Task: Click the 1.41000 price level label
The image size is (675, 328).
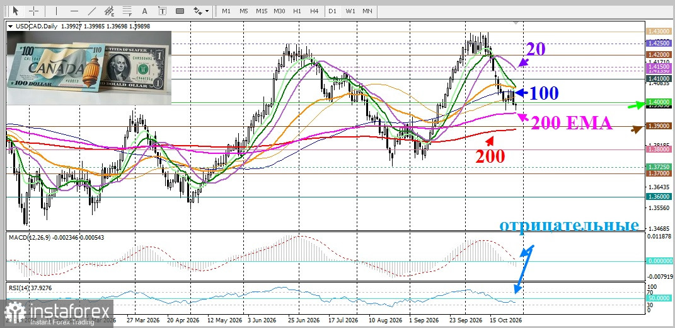Action: tap(659, 79)
